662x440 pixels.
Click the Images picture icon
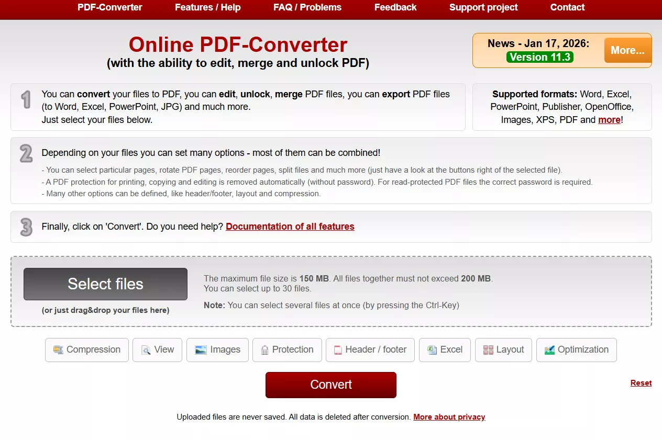[201, 349]
